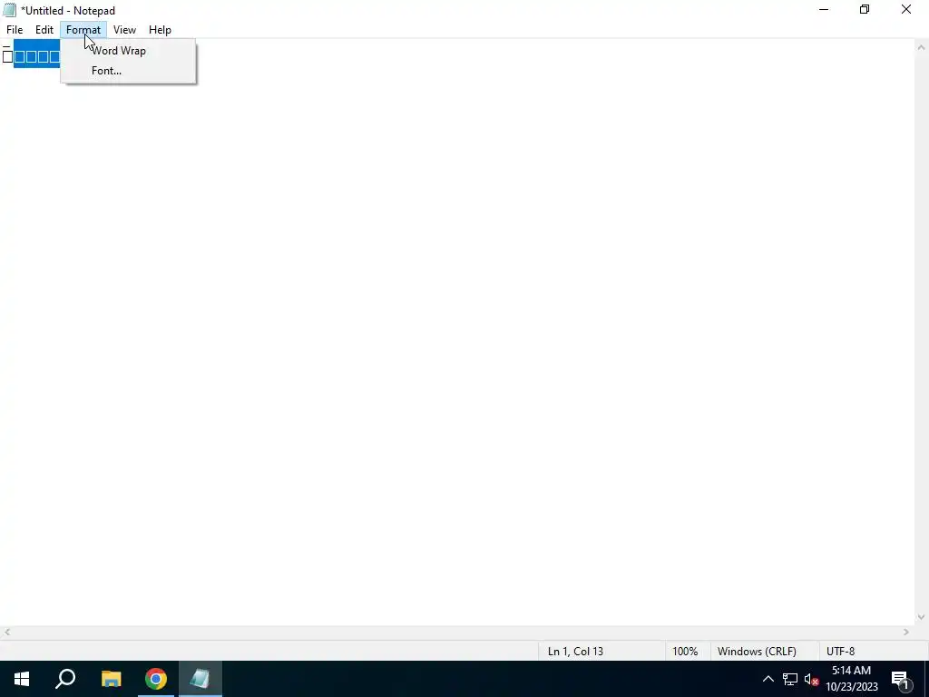Click the Ln 1, Col 13 status entry
The image size is (929, 697).
(601, 652)
